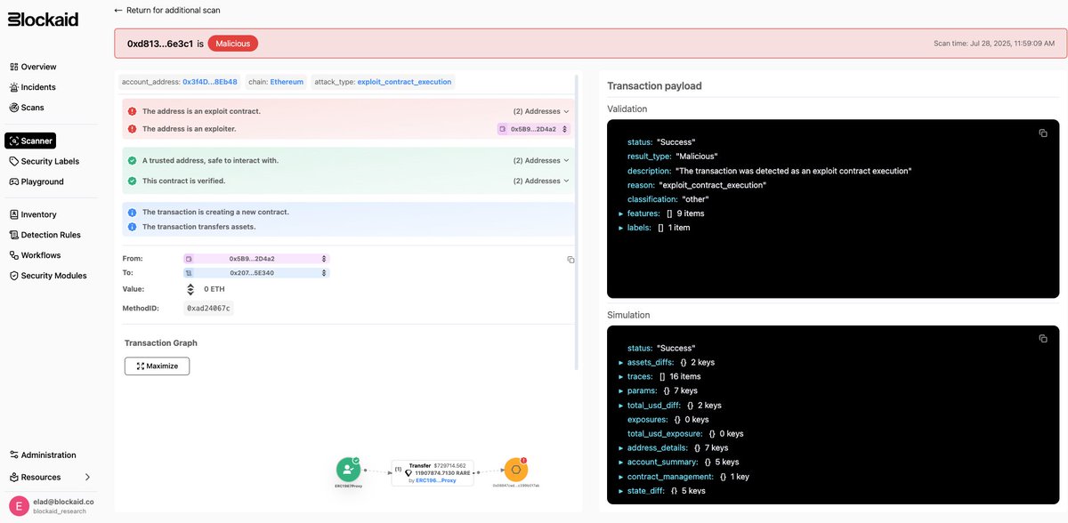This screenshot has height=523, width=1068.
Task: Click info icon for new contract row
Action: tap(132, 213)
